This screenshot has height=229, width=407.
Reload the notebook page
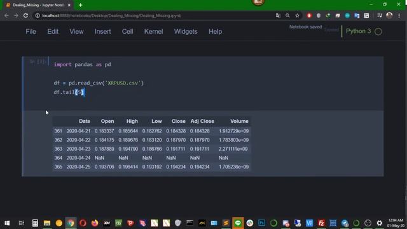tap(25, 15)
